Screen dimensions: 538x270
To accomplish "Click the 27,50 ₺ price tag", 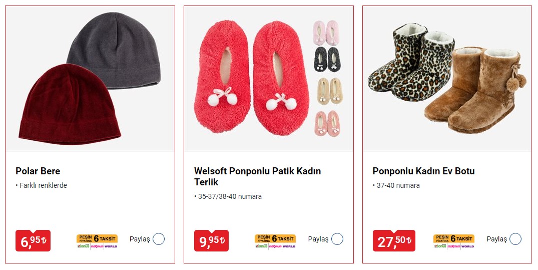I will [394, 241].
